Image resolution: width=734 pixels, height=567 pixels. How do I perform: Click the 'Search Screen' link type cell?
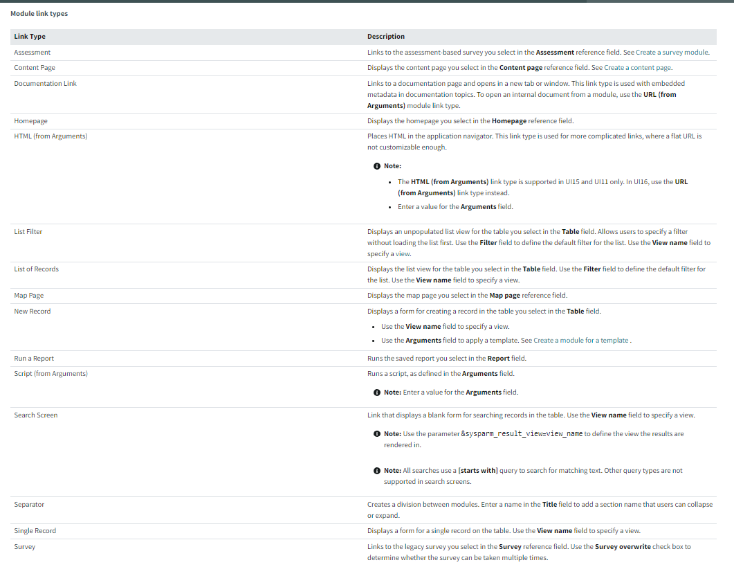(x=36, y=415)
